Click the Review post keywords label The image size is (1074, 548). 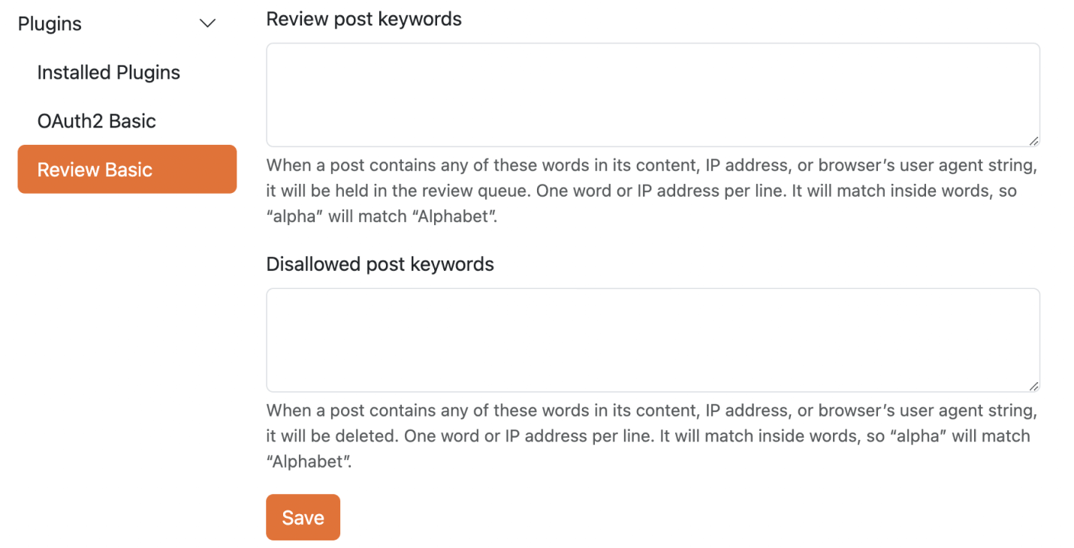pyautogui.click(x=364, y=19)
